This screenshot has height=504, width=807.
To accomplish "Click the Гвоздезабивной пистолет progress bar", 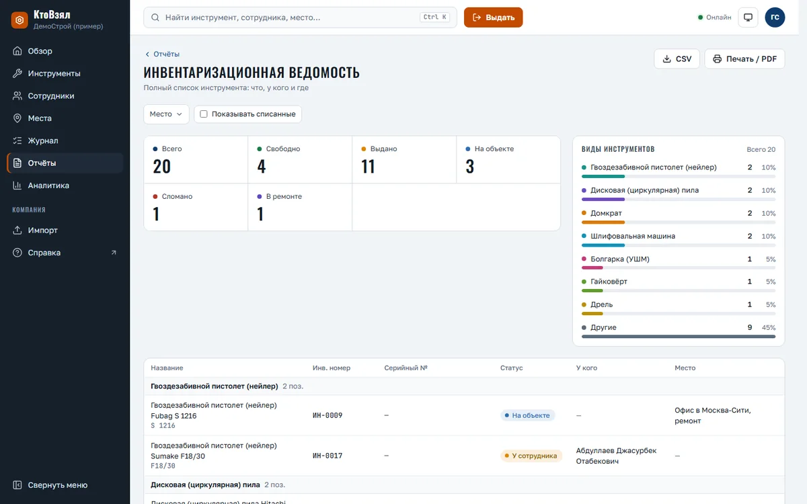I will point(679,177).
